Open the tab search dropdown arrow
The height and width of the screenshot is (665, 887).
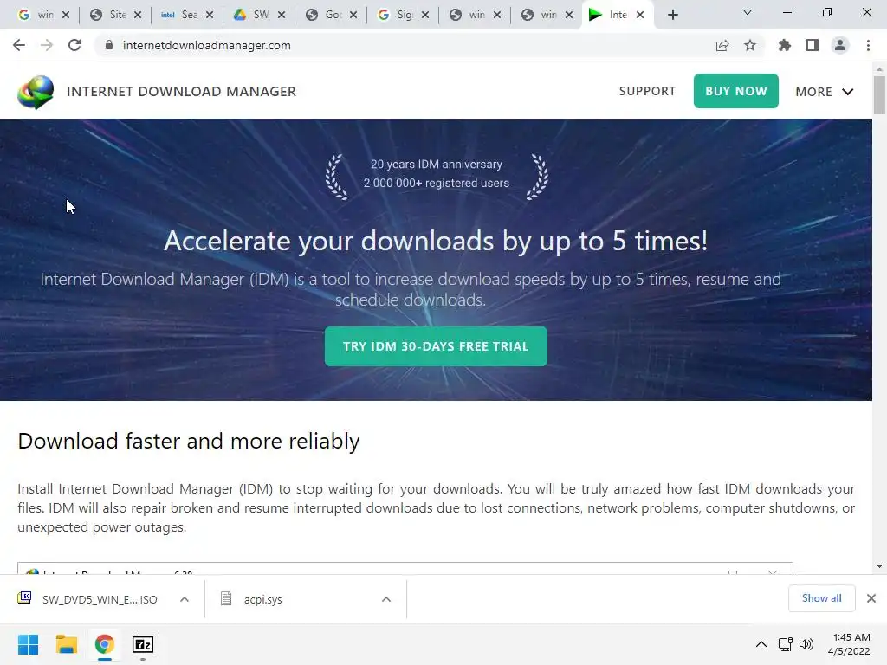coord(748,12)
